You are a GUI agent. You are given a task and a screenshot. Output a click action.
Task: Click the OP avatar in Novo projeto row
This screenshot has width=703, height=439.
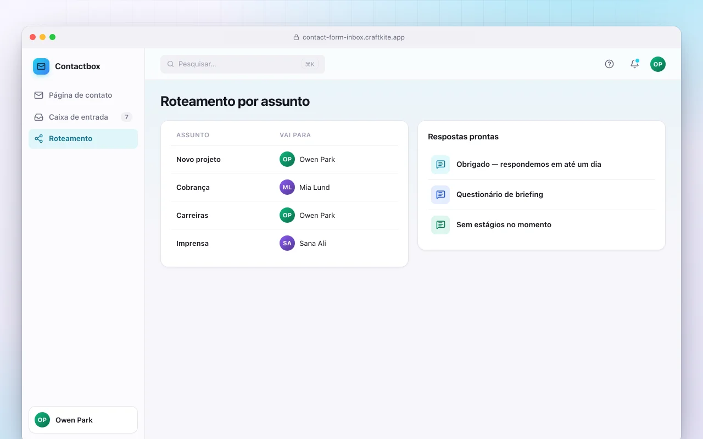[287, 159]
